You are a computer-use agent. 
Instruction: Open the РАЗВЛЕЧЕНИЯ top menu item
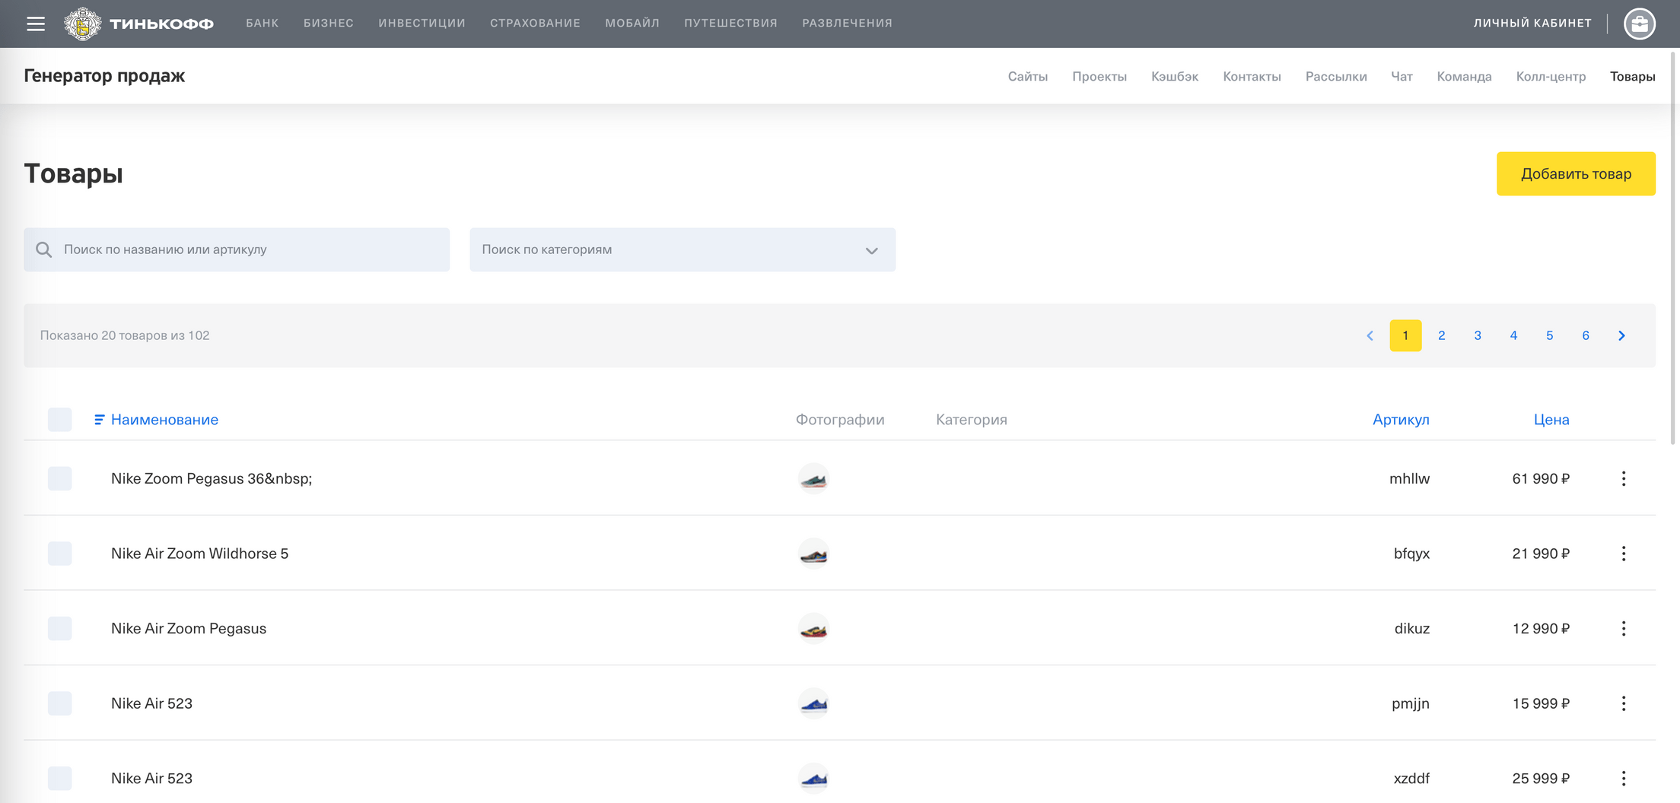point(847,24)
